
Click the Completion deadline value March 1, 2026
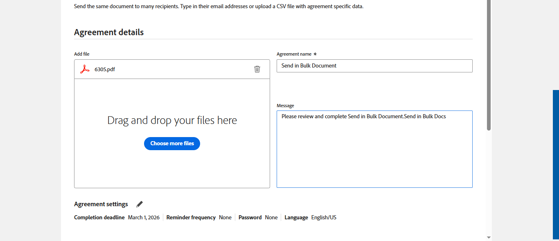coord(144,218)
